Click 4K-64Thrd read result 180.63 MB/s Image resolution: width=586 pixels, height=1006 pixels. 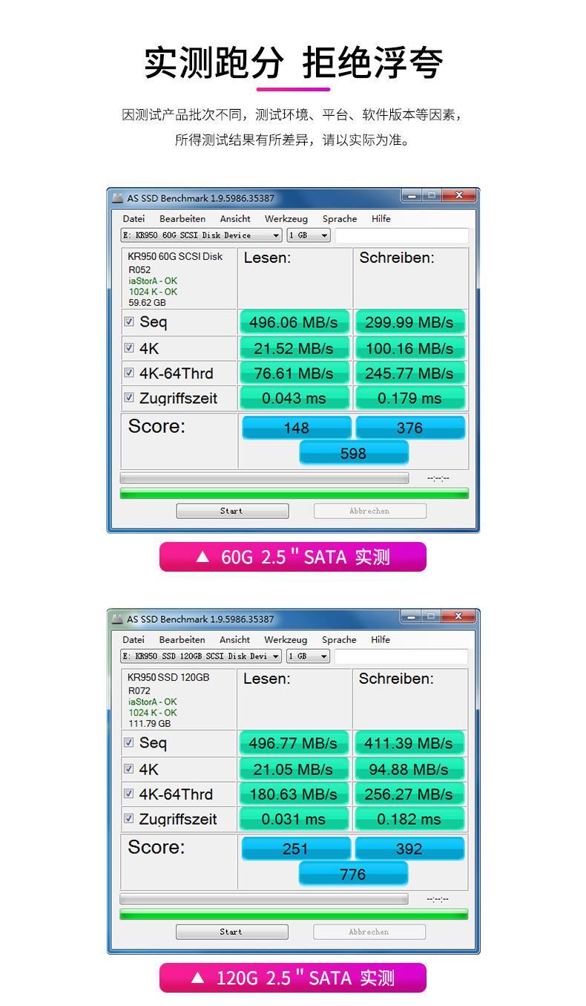pyautogui.click(x=294, y=794)
